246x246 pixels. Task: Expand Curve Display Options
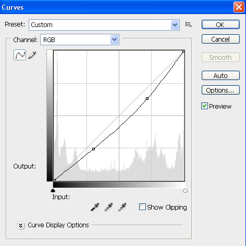tap(21, 225)
